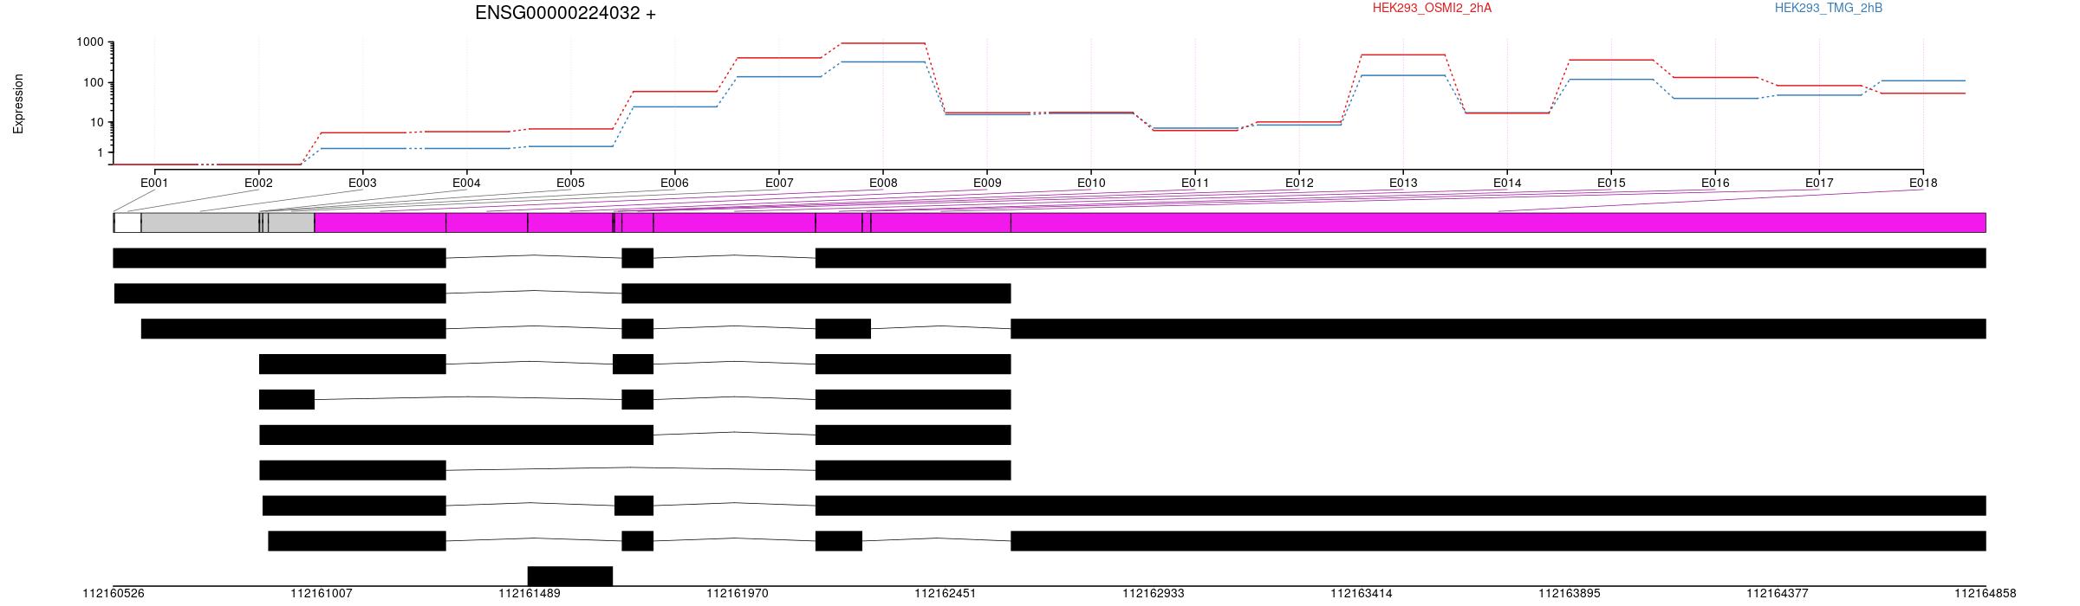Click the blue E008 expression line segment
The image size is (2080, 606).
pyautogui.click(x=883, y=61)
